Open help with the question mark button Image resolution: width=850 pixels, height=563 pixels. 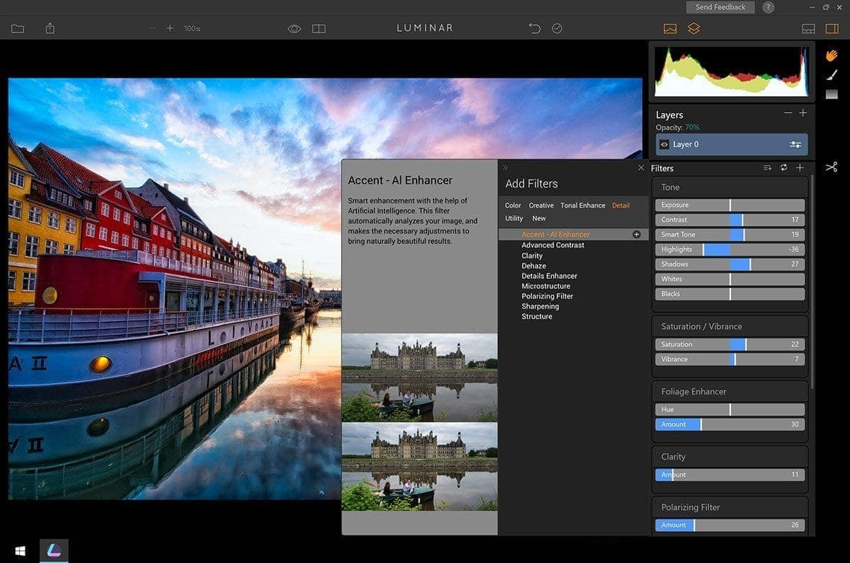click(768, 7)
